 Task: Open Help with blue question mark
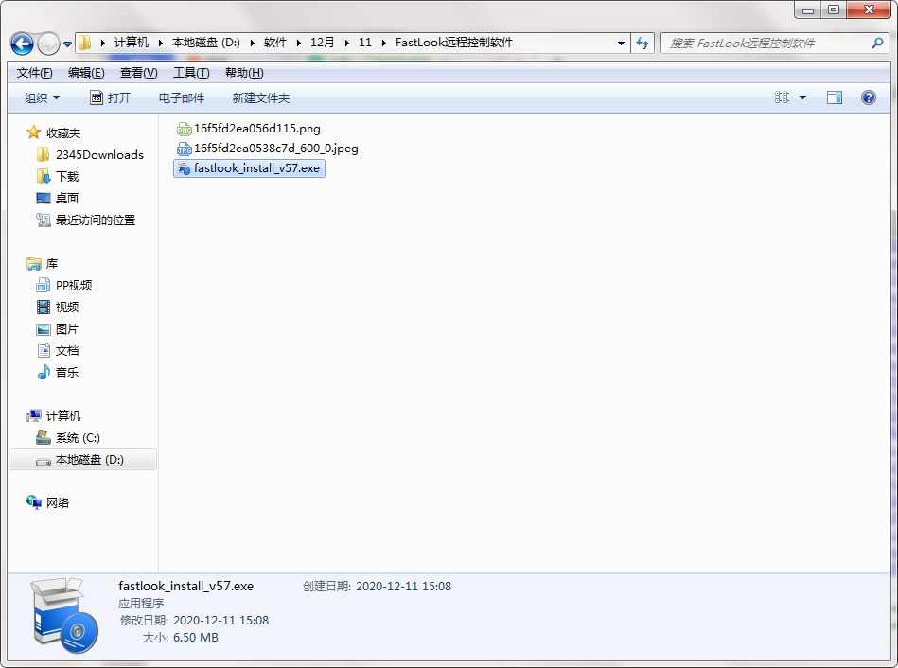869,97
